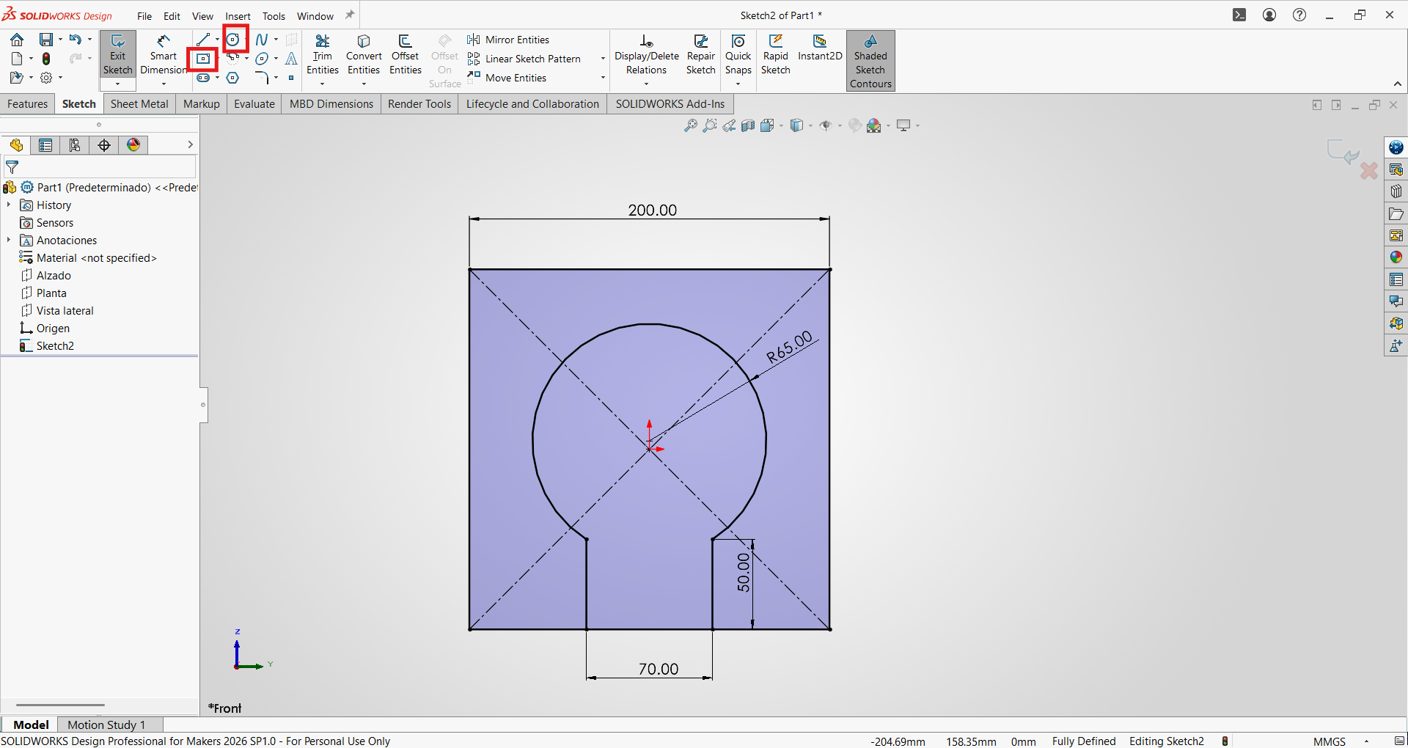Click the Undo icon
The height and width of the screenshot is (748, 1408).
point(76,40)
